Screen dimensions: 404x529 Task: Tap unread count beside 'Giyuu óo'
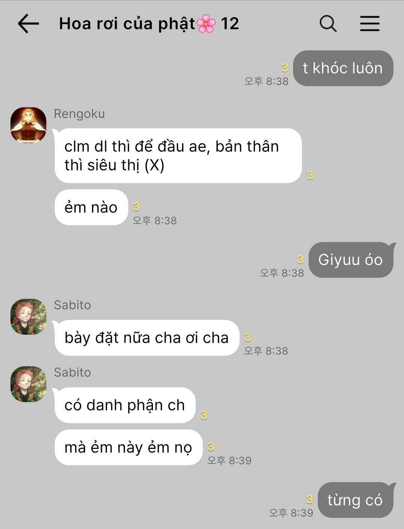(x=300, y=259)
